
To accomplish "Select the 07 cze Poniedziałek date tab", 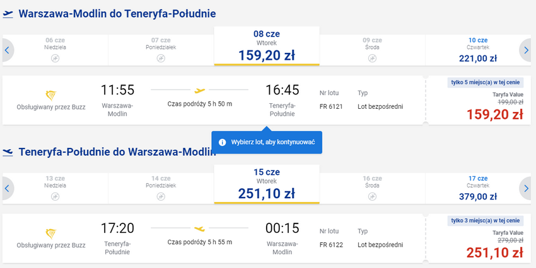I will click(x=161, y=50).
